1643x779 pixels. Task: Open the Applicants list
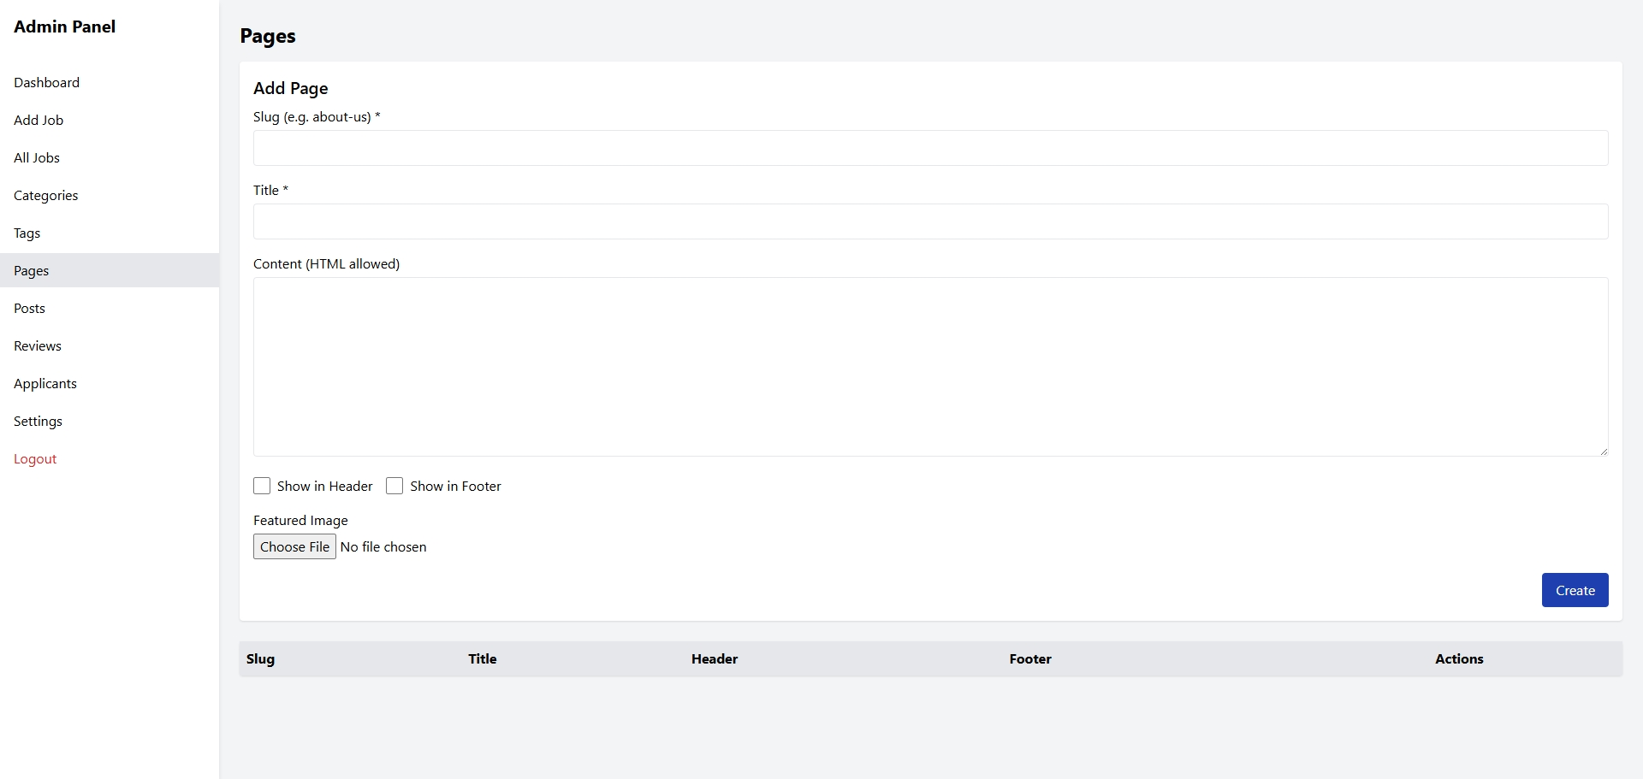pos(45,383)
